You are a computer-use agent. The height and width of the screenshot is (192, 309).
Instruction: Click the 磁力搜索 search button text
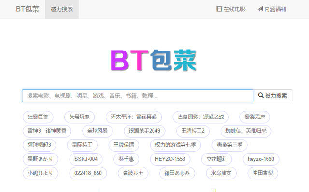pyautogui.click(x=276, y=96)
